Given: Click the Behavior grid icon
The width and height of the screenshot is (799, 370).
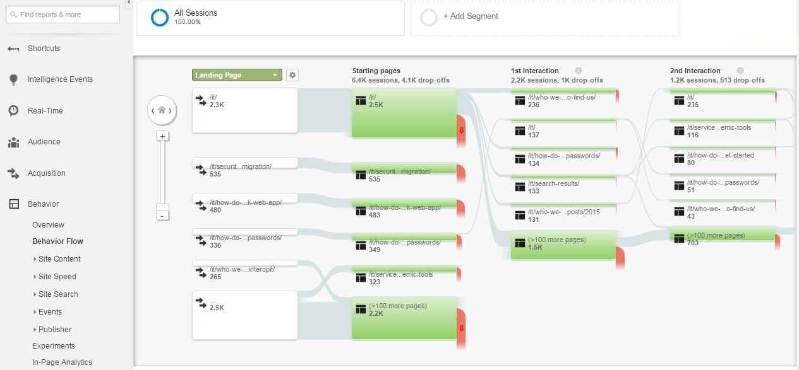Looking at the screenshot, I should point(13,204).
